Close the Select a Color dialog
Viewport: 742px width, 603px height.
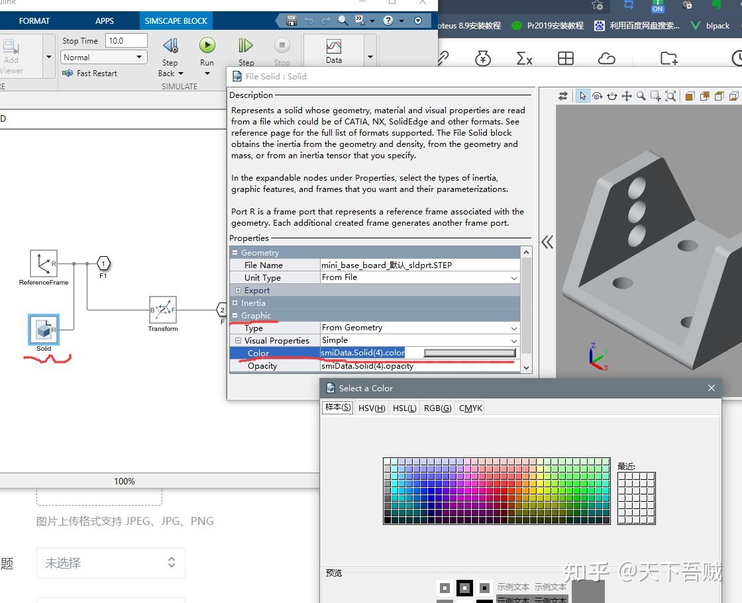click(712, 388)
